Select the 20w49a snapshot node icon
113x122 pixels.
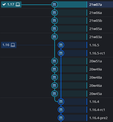coord(54,69)
